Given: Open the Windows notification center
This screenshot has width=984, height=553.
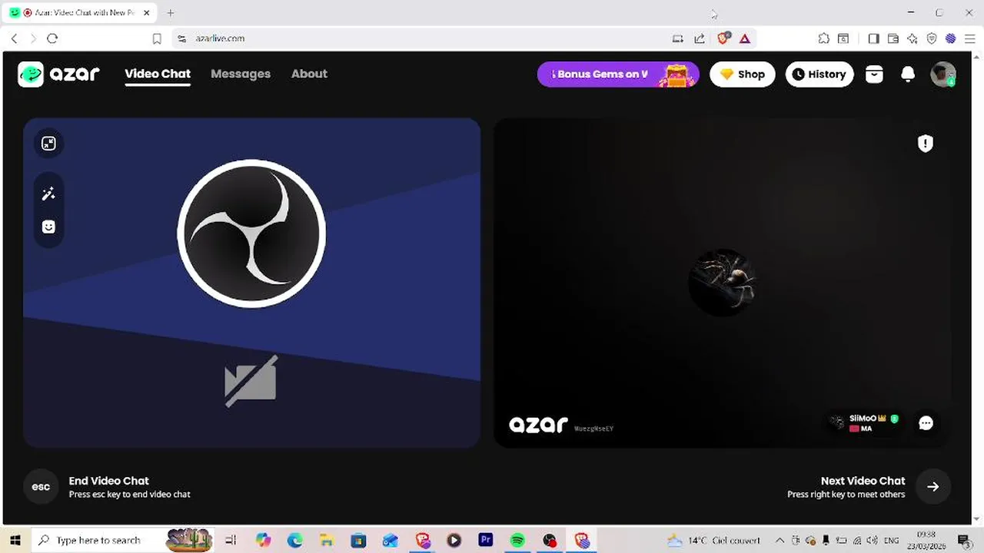Looking at the screenshot, I should (x=963, y=541).
